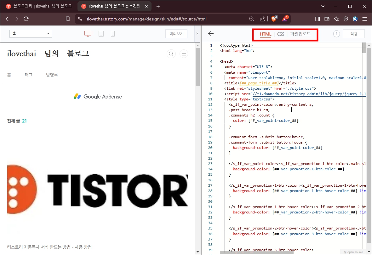The height and width of the screenshot is (255, 372).
Task: Share this page using the share icon
Action: pos(262,19)
